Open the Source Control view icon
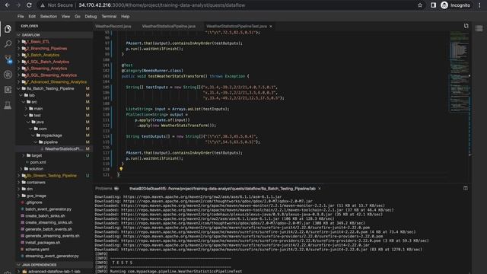 tap(8, 59)
